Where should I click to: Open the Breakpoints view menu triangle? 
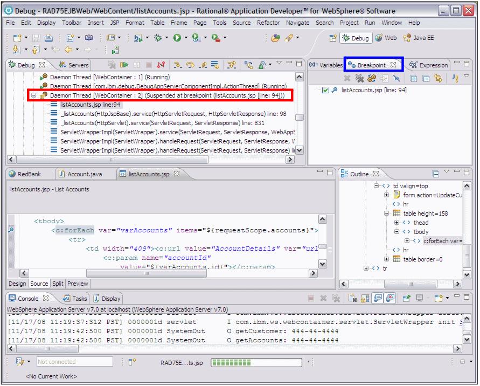[x=467, y=76]
